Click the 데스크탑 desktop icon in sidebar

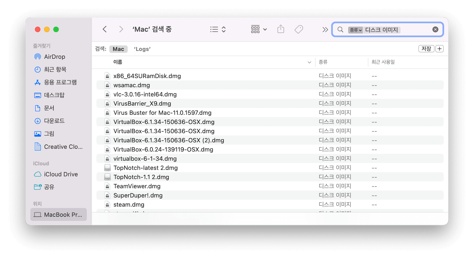coord(38,95)
